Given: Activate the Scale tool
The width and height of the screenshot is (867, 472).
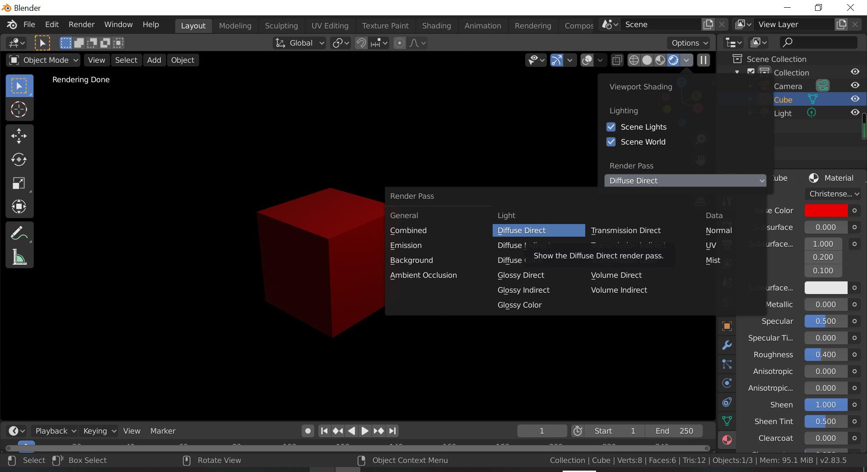Looking at the screenshot, I should click(19, 183).
